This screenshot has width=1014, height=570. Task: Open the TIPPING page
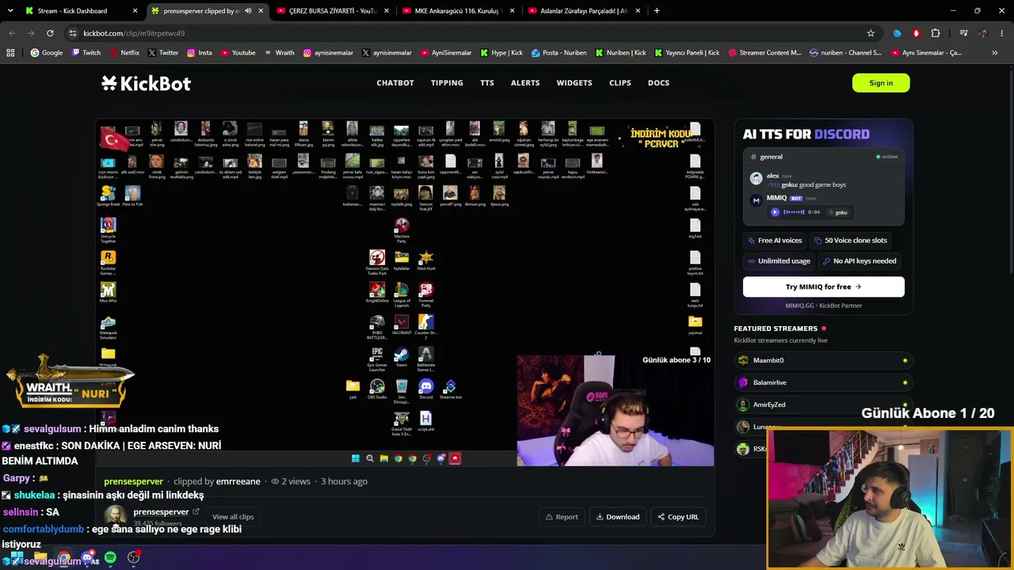(447, 83)
